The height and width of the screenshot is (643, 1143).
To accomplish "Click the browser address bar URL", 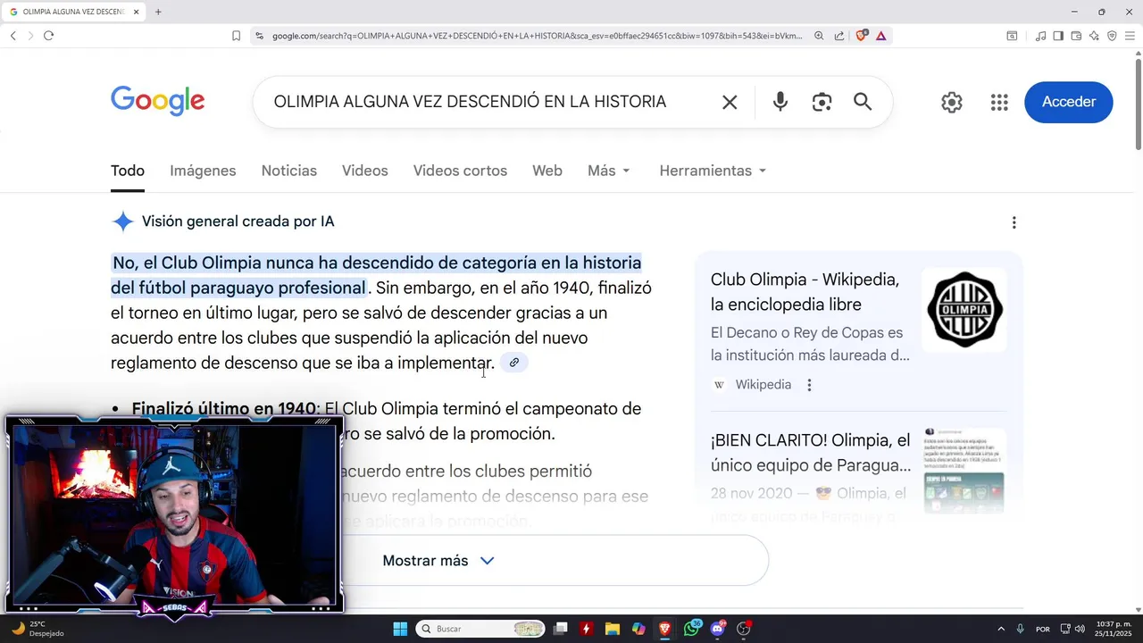I will (537, 36).
